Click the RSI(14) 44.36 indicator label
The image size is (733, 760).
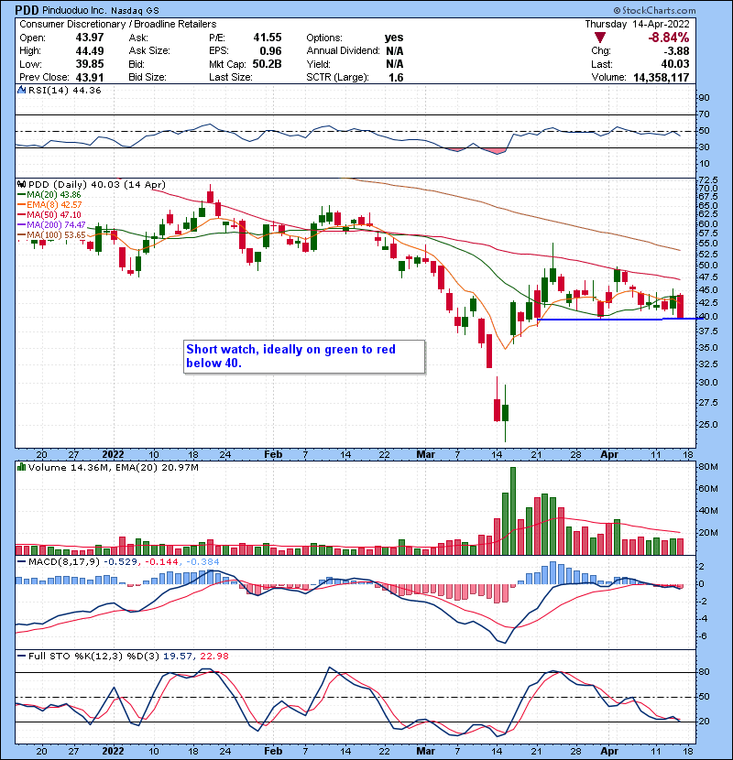tap(64, 90)
